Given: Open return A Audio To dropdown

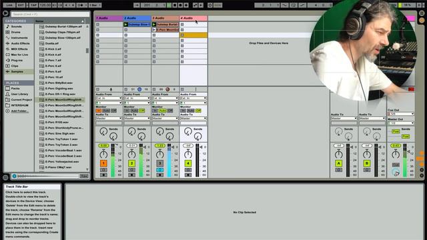Looking at the screenshot, I should pos(344,119).
